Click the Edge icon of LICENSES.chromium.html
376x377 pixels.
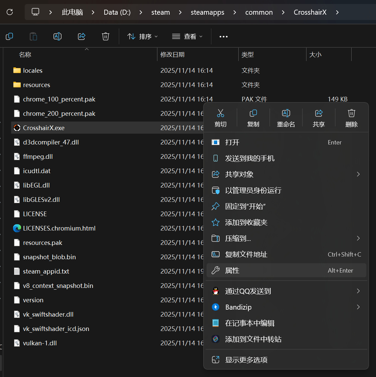[x=17, y=228]
